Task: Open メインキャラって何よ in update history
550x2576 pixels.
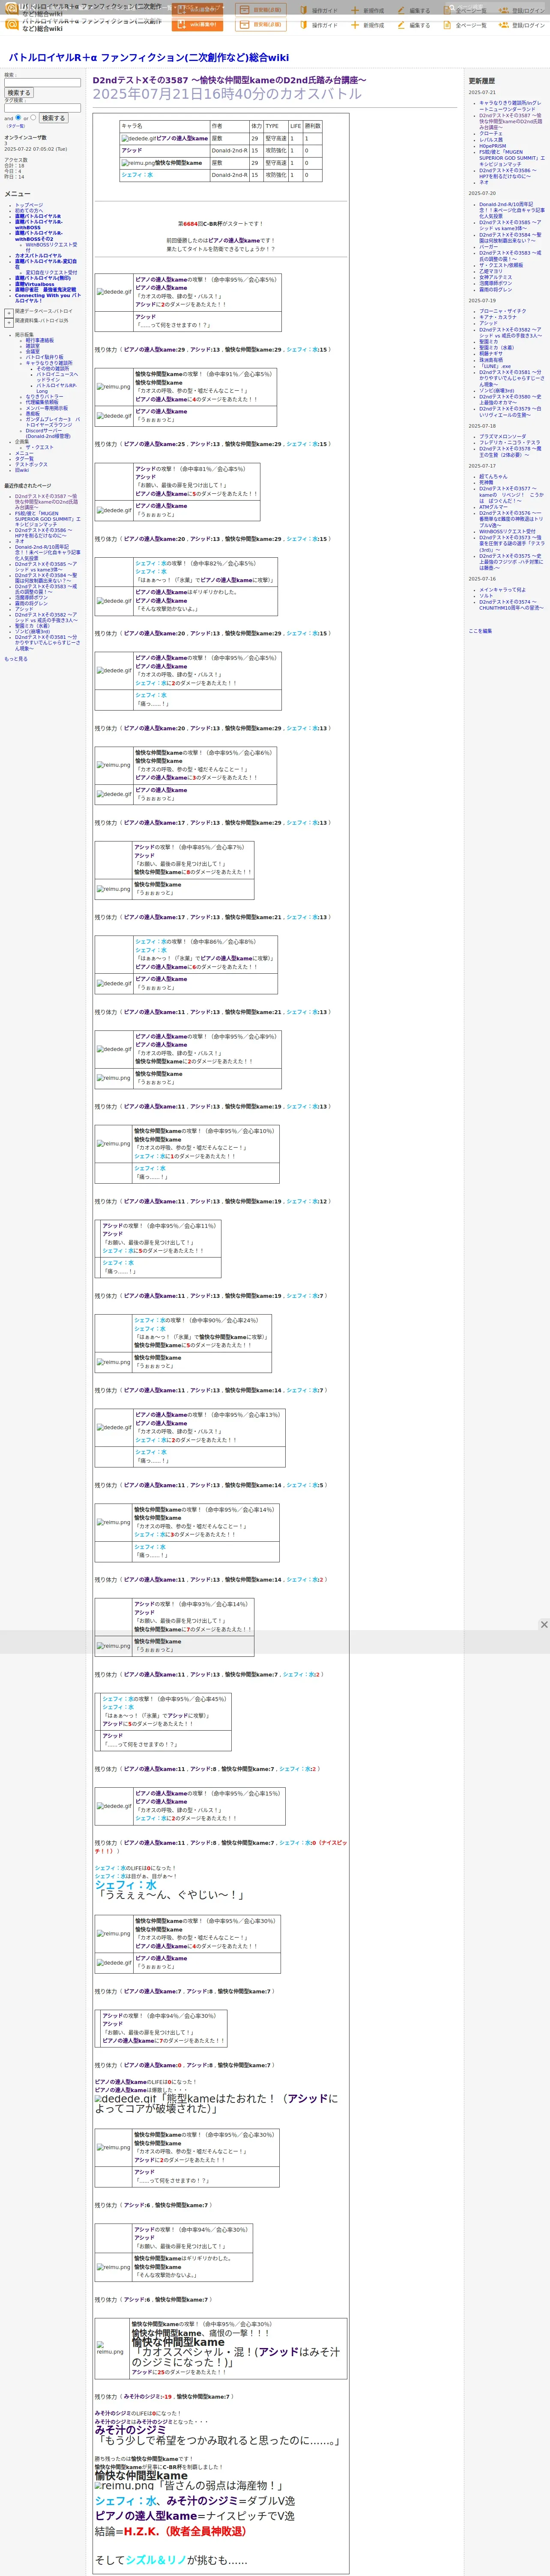Action: point(502,590)
